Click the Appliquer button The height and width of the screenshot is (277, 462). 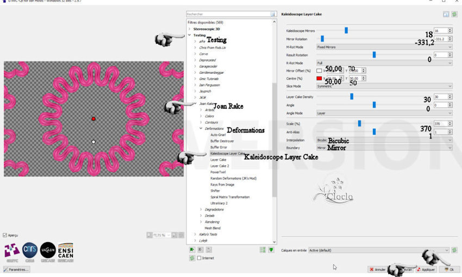click(x=426, y=269)
